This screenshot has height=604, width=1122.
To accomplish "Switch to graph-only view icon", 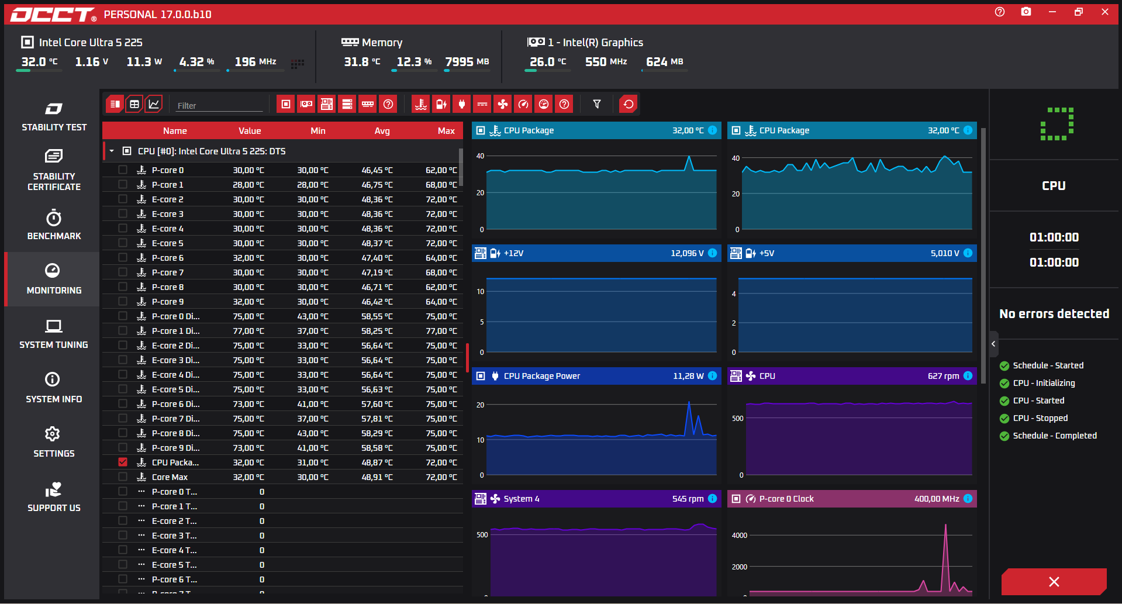I will (x=154, y=104).
